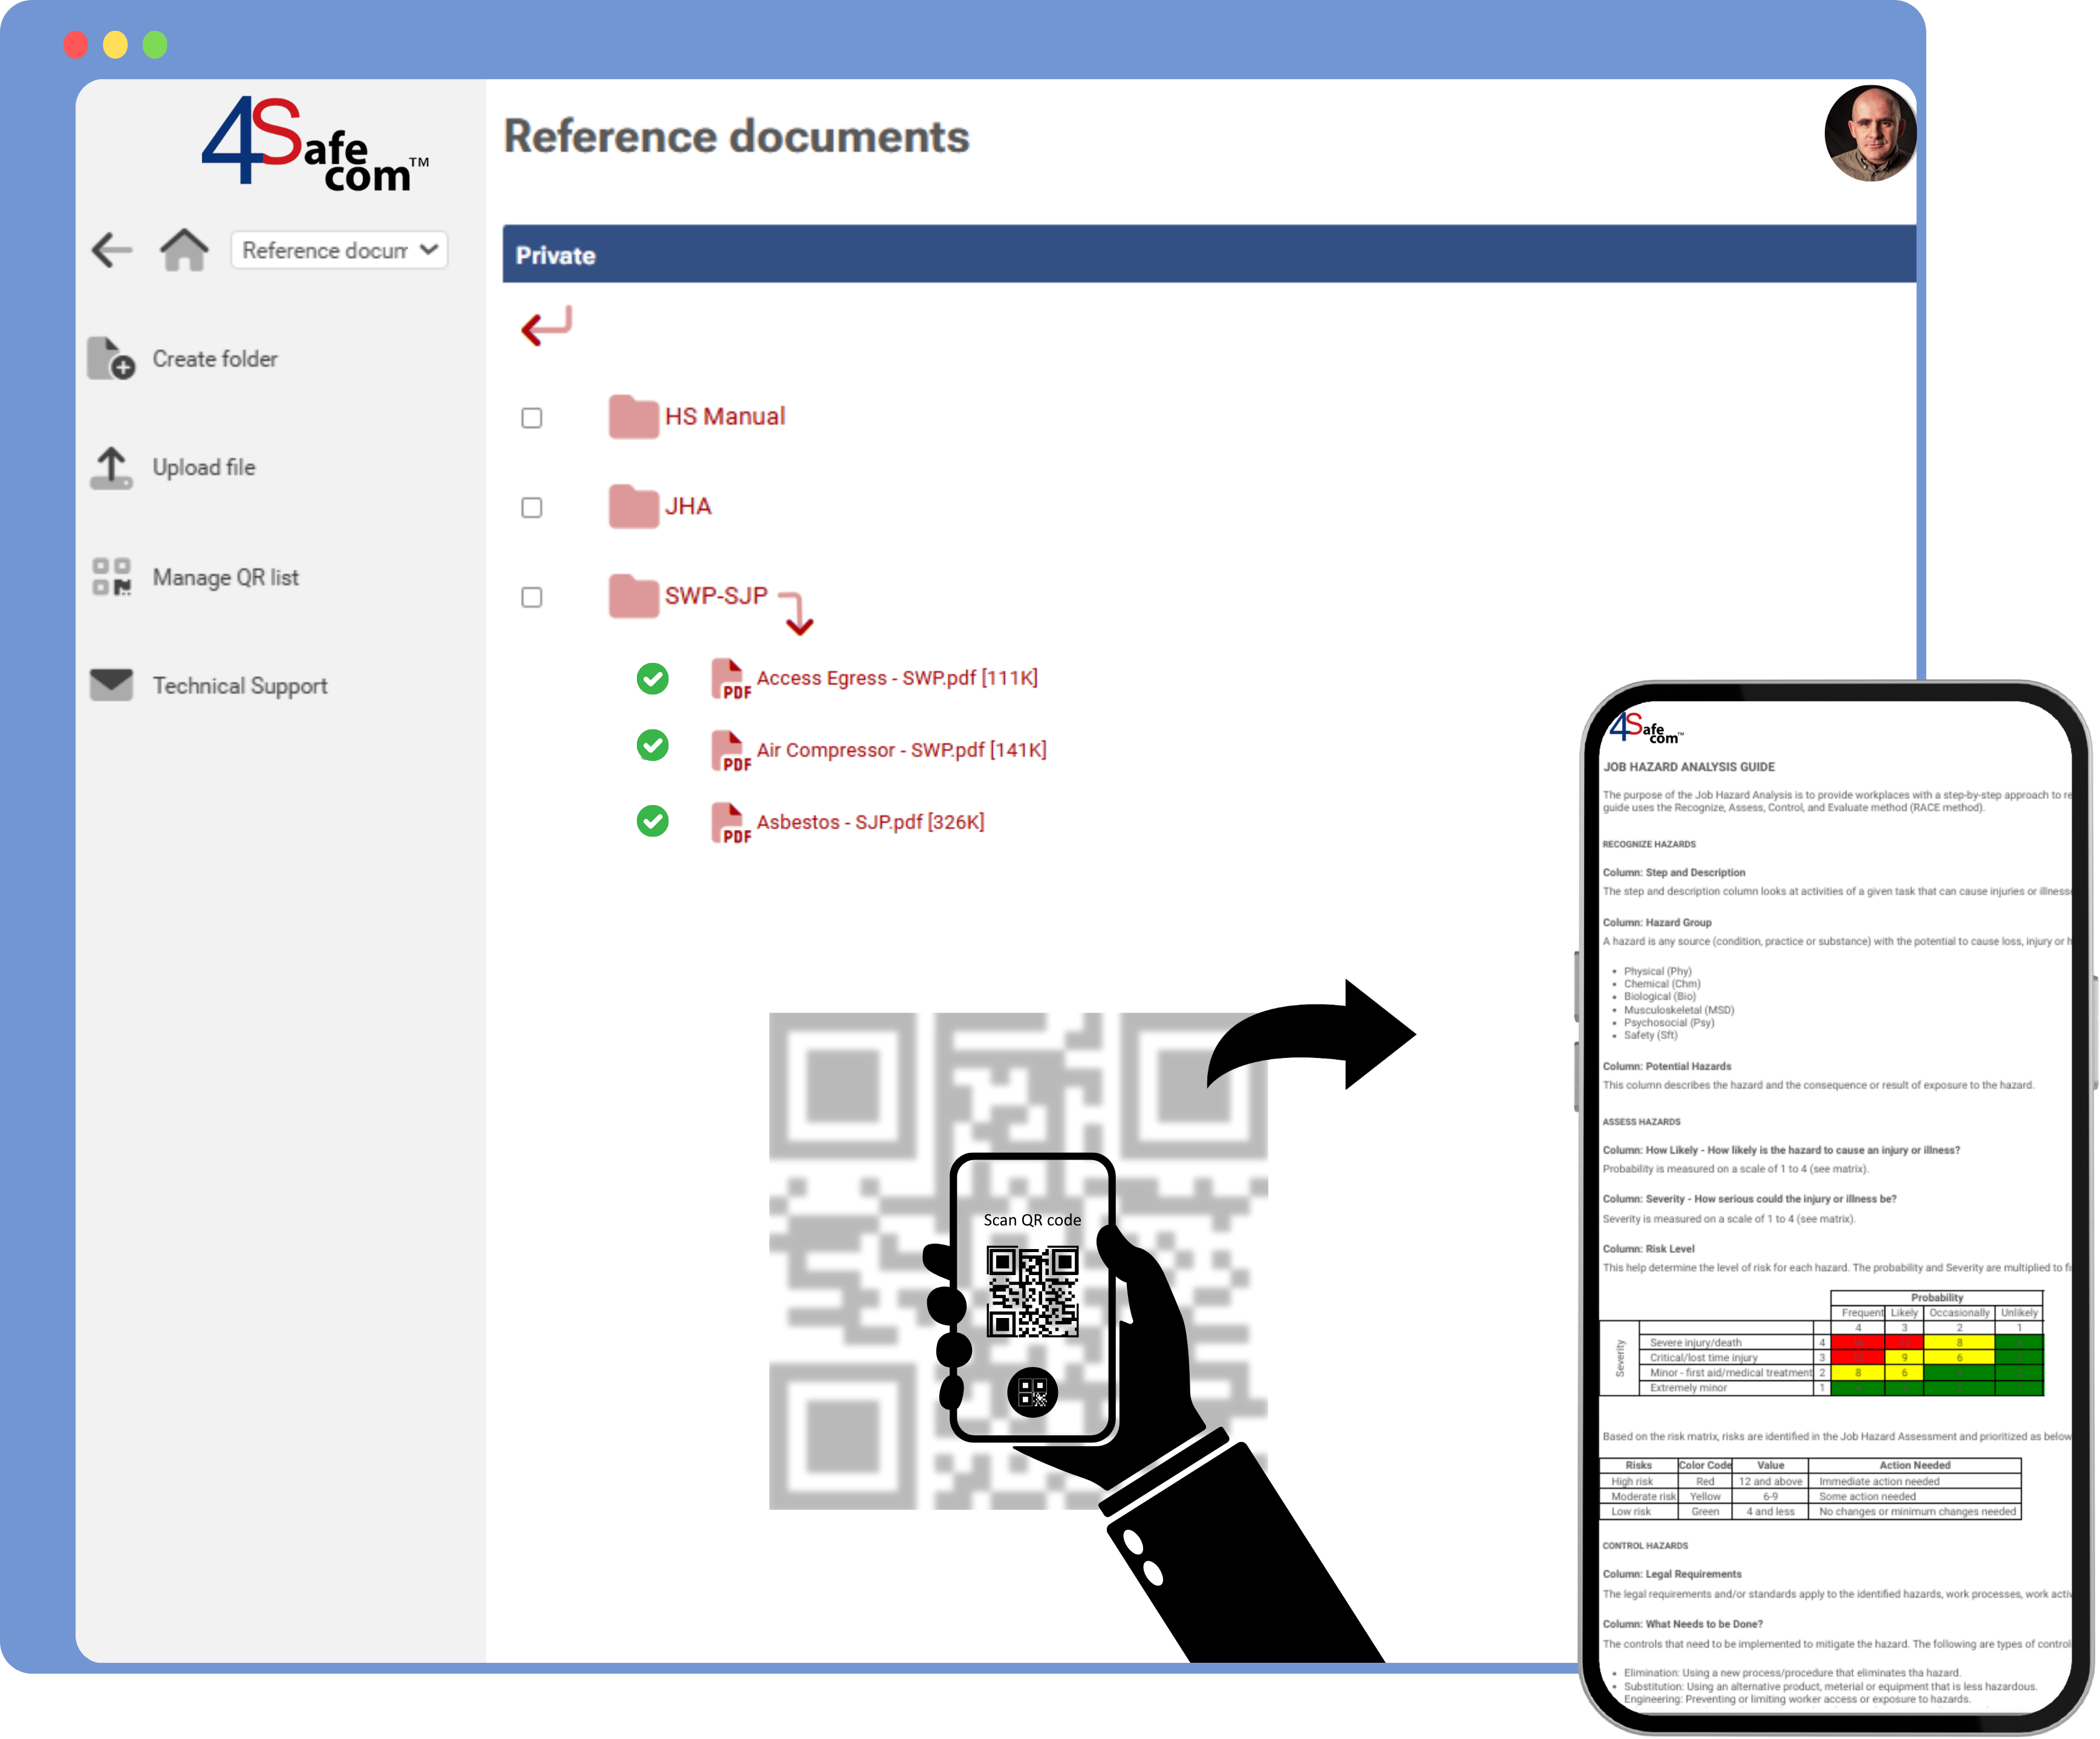Choose the Upload file option
Viewport: 2100px width, 1739px height.
pyautogui.click(x=204, y=468)
